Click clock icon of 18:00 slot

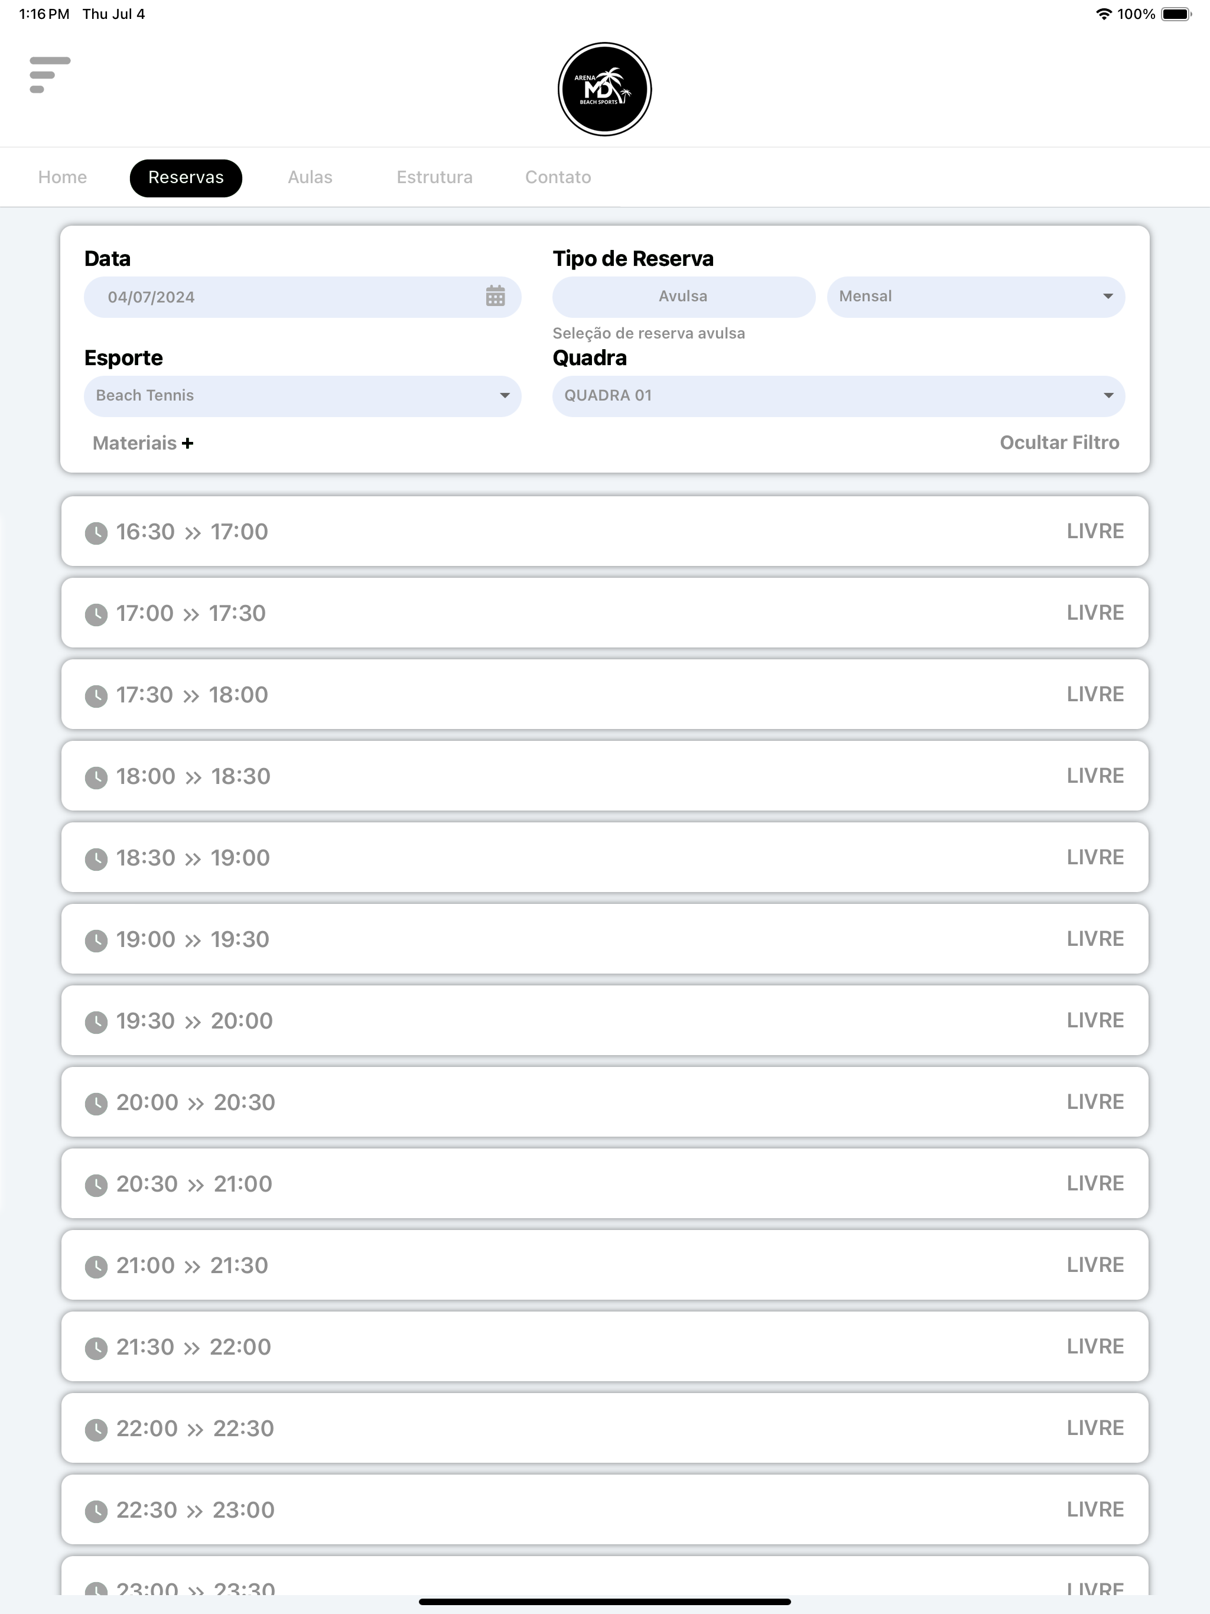point(96,777)
